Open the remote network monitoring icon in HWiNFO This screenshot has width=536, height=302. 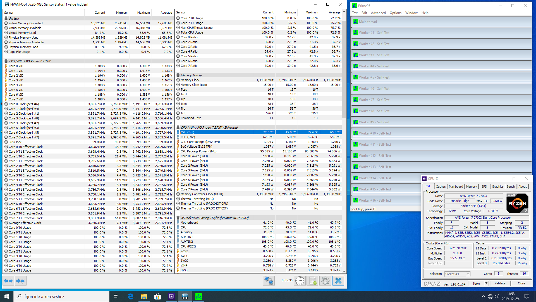click(269, 281)
